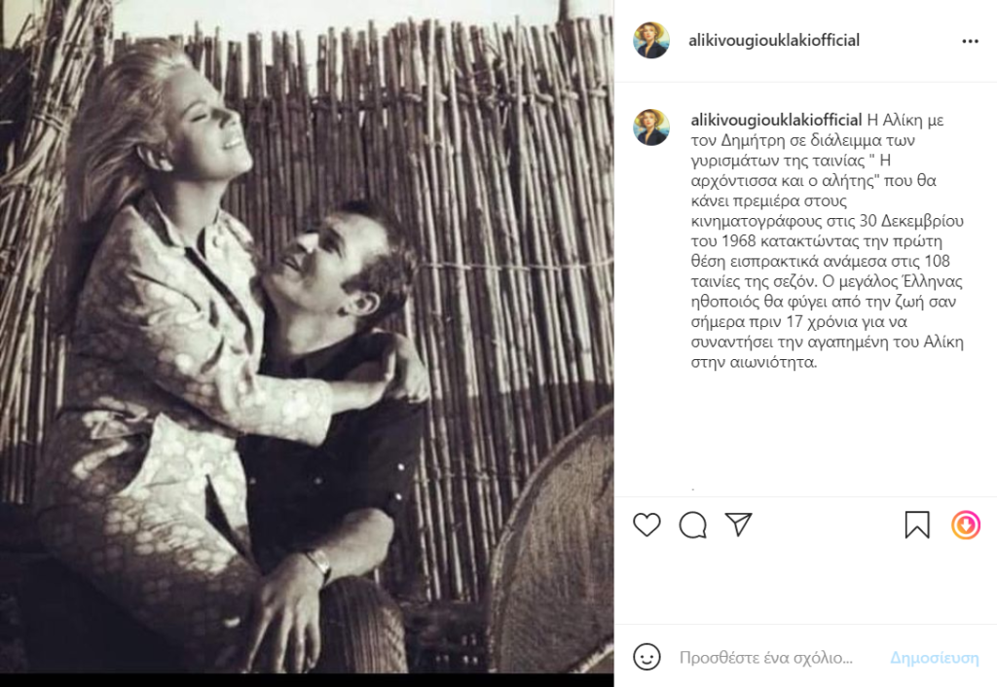Open comments via speech bubble icon
Screen dimensions: 997x687
[x=692, y=524]
